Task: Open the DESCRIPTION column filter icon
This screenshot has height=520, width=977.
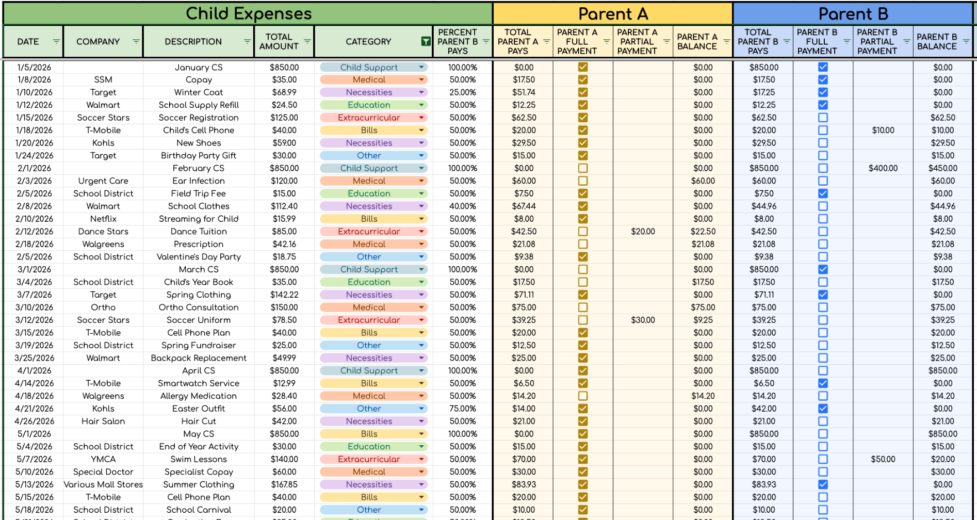Action: pyautogui.click(x=247, y=41)
